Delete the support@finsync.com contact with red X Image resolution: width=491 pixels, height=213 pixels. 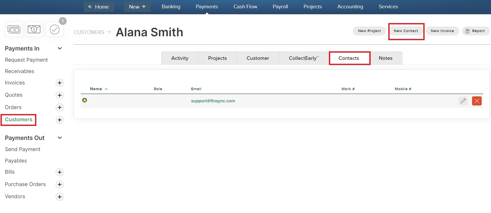click(x=477, y=101)
